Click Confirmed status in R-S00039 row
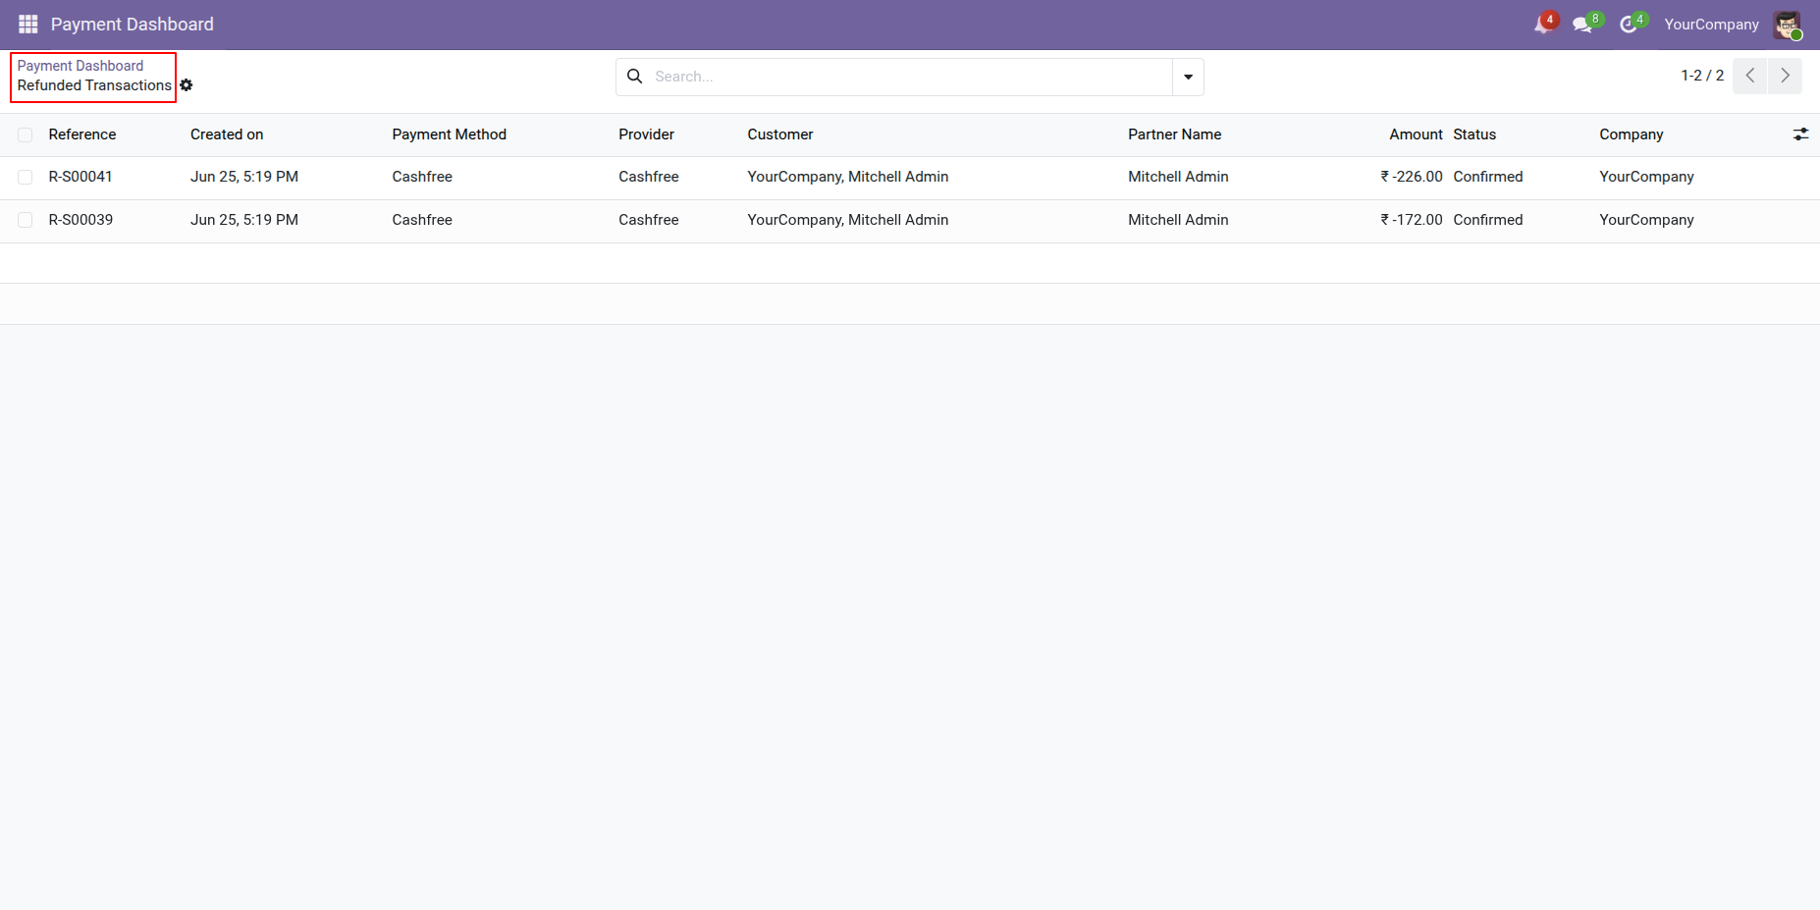Screen dimensions: 1820x910 tap(1488, 220)
